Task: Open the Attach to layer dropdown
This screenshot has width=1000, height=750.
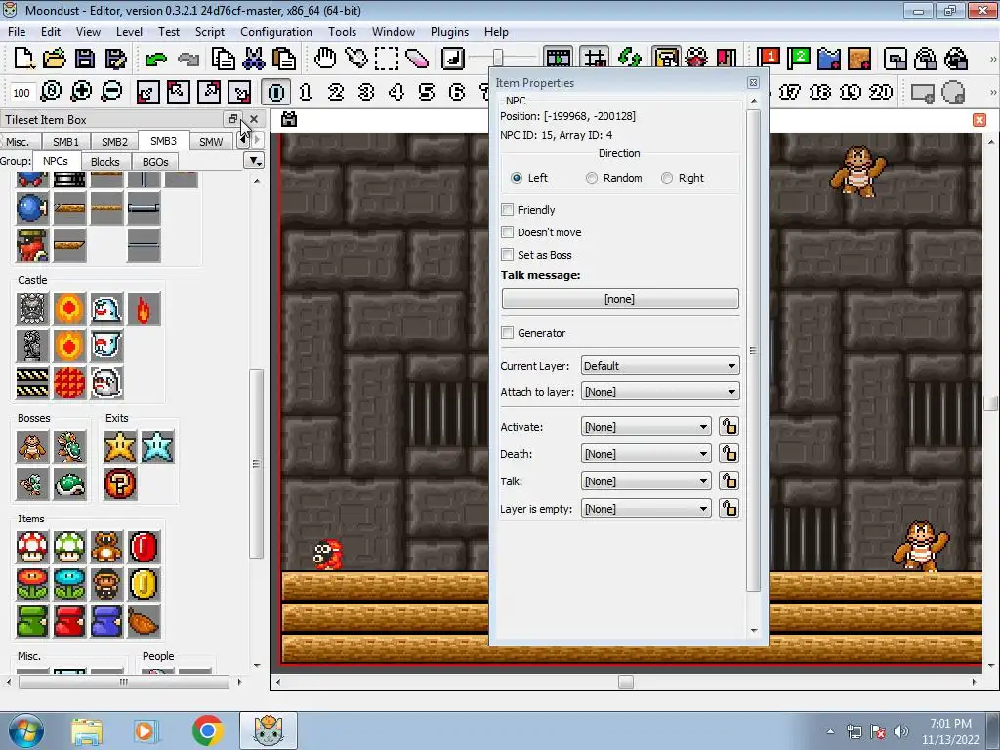Action: click(660, 392)
